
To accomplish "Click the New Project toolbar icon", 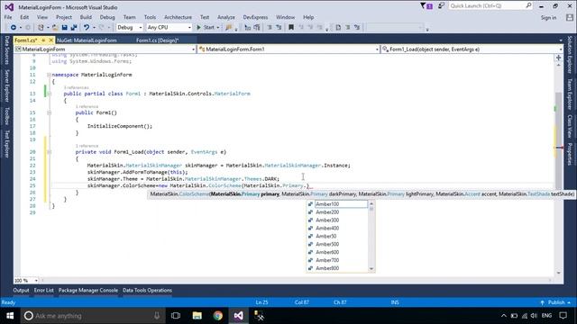I will point(41,28).
